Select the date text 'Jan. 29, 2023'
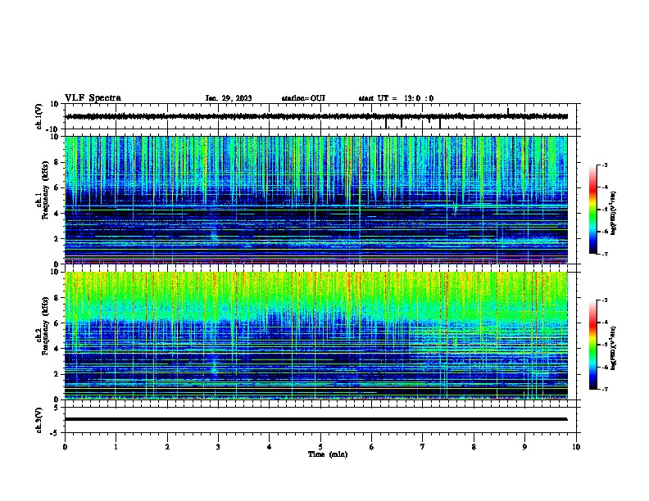Screen dimensions: 649x501 point(229,98)
